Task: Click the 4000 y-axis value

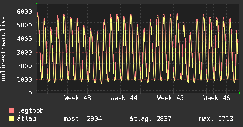Action: pyautogui.click(x=24, y=39)
